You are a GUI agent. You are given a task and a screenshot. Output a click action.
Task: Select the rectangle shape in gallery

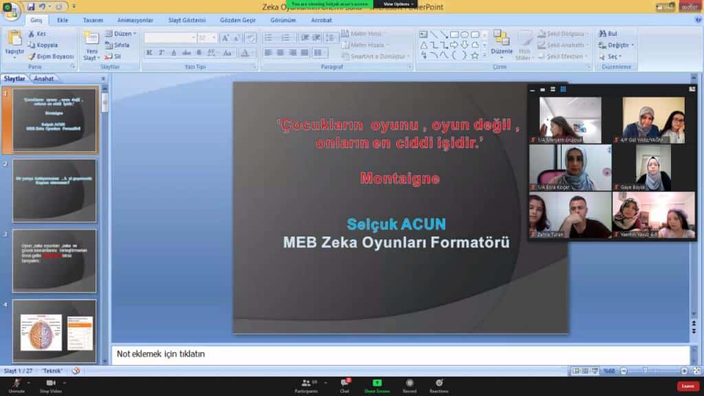[x=454, y=34]
